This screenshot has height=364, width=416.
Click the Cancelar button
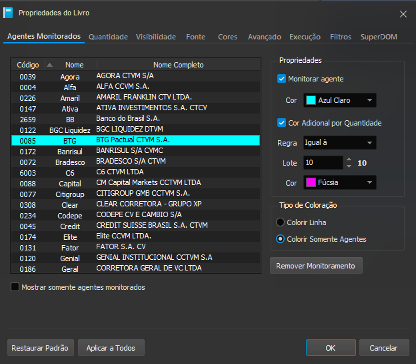[384, 348]
